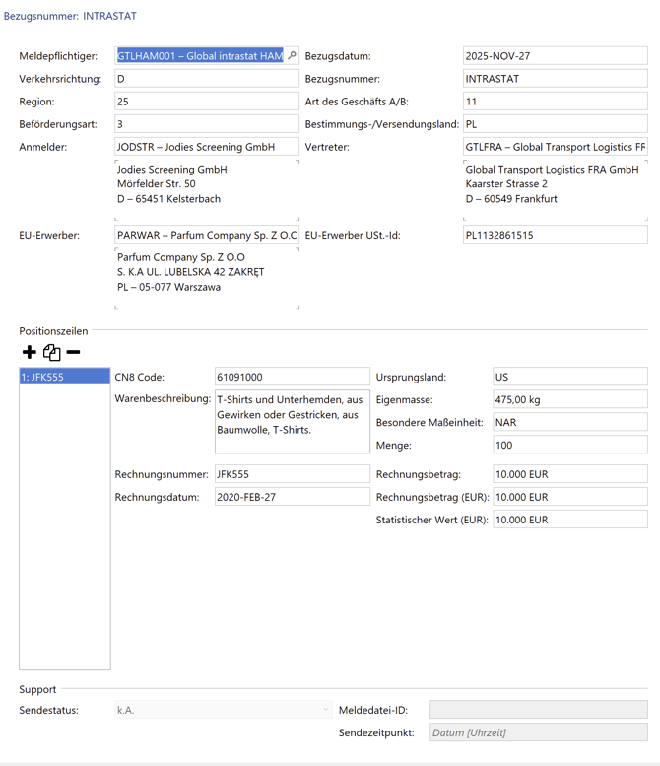Screen dimensions: 660x766
Task: Focus the Verkehrsrichtung field
Action: point(206,79)
